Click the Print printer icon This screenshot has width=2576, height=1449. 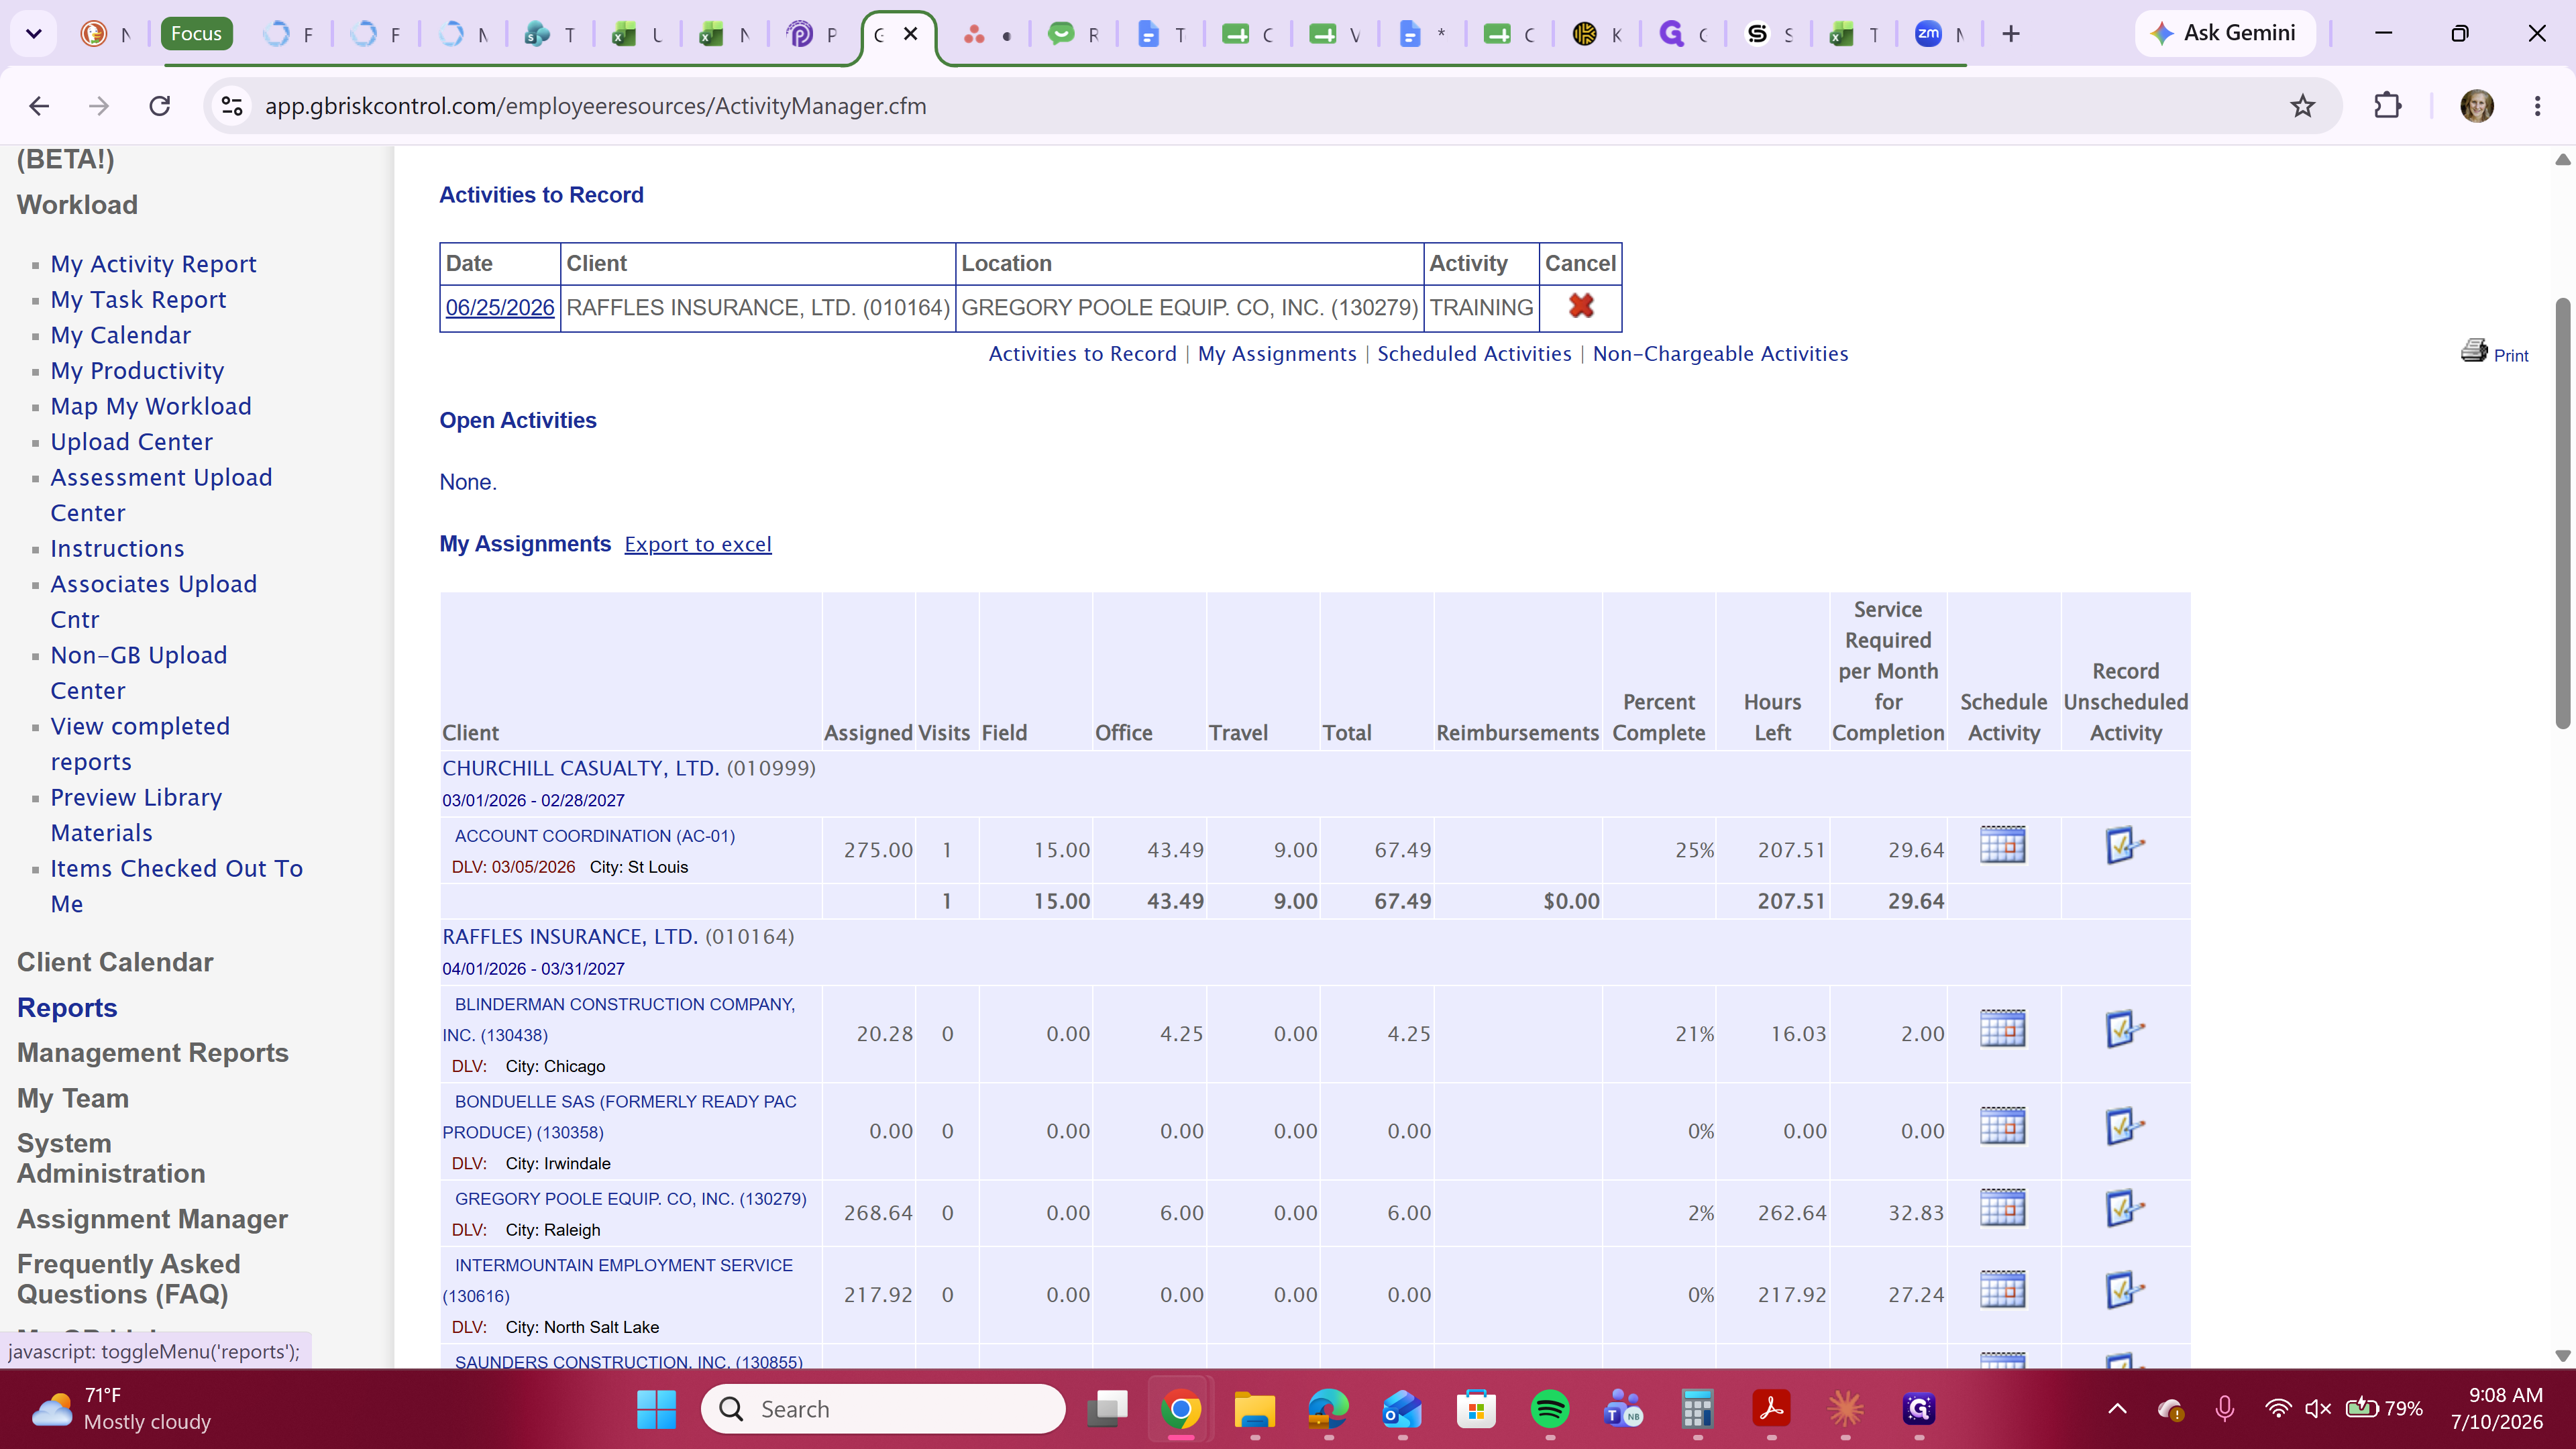[2474, 351]
